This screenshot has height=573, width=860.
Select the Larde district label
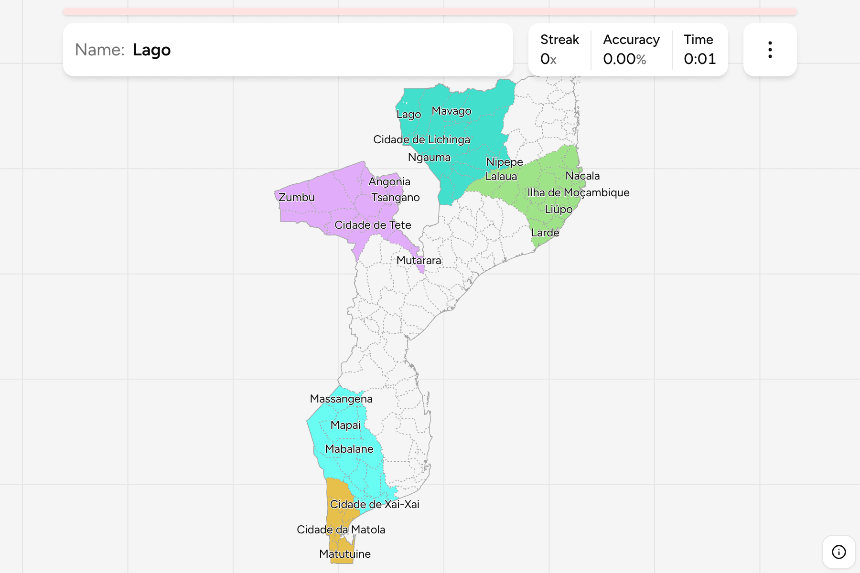pos(545,233)
